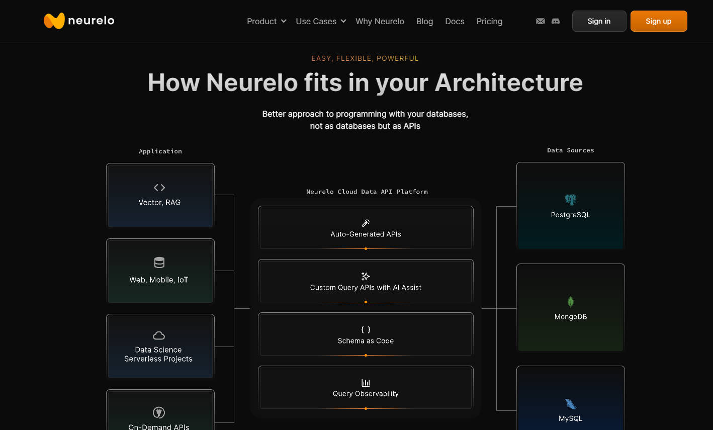Select the Custom Query APIs with AI Assist card
Viewport: 713px width, 430px height.
click(366, 281)
